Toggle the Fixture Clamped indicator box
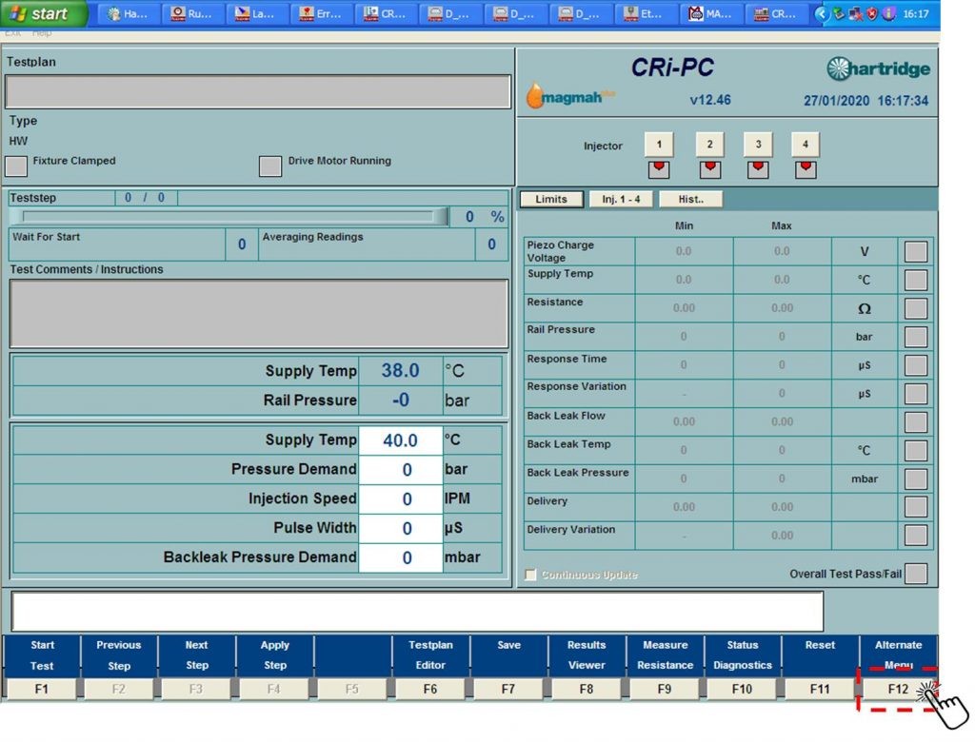Screen dimensions: 975x742 pyautogui.click(x=16, y=166)
